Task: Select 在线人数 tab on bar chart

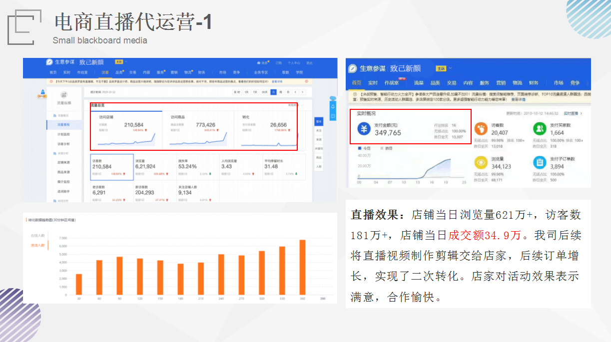Action: click(38, 235)
